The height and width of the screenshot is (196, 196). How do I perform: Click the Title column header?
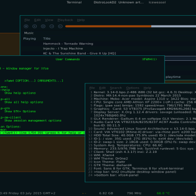point(47,39)
